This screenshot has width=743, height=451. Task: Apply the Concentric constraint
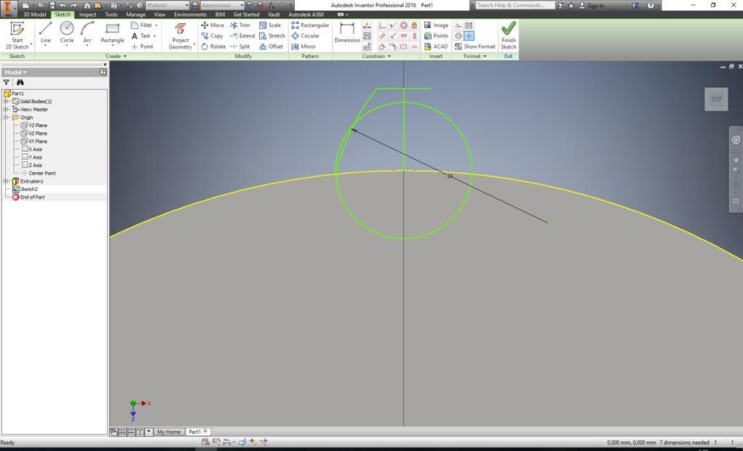pyautogui.click(x=404, y=25)
